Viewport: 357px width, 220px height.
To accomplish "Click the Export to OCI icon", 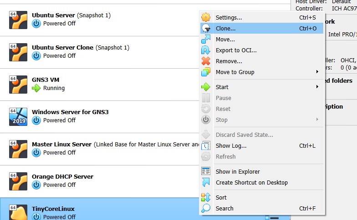I will coord(206,50).
